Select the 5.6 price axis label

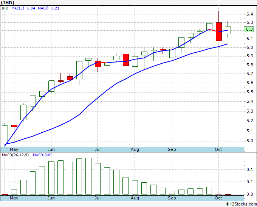coord(250,83)
